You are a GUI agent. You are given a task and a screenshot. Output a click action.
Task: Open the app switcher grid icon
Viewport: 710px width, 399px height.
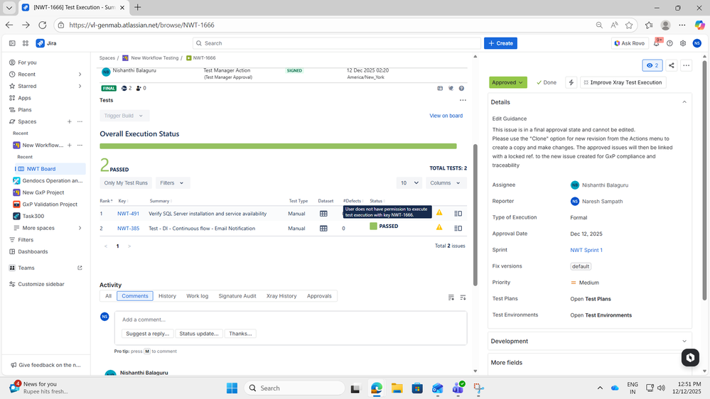(x=26, y=43)
